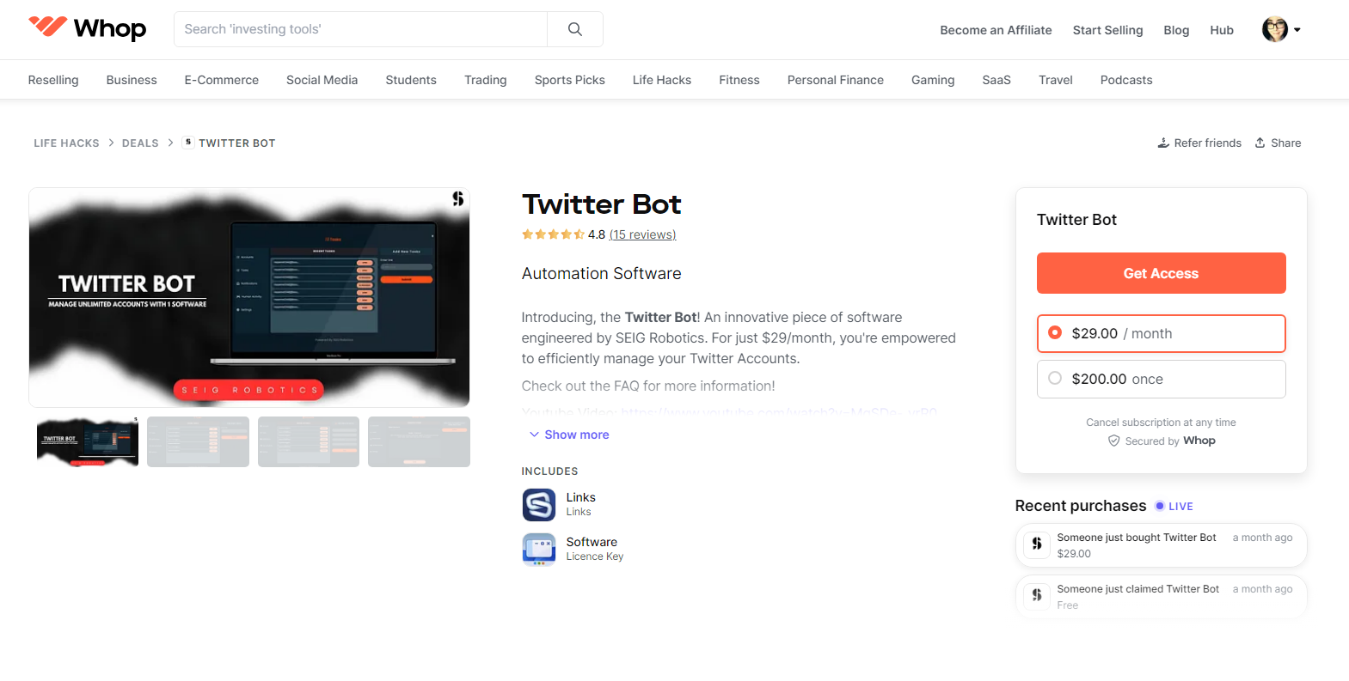
Task: Click the Refer friends icon
Action: point(1163,143)
